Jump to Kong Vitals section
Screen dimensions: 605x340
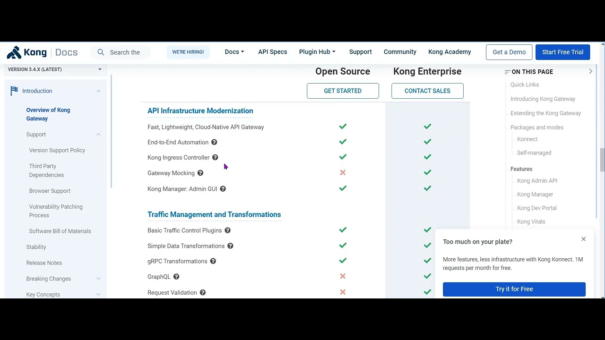pyautogui.click(x=531, y=222)
